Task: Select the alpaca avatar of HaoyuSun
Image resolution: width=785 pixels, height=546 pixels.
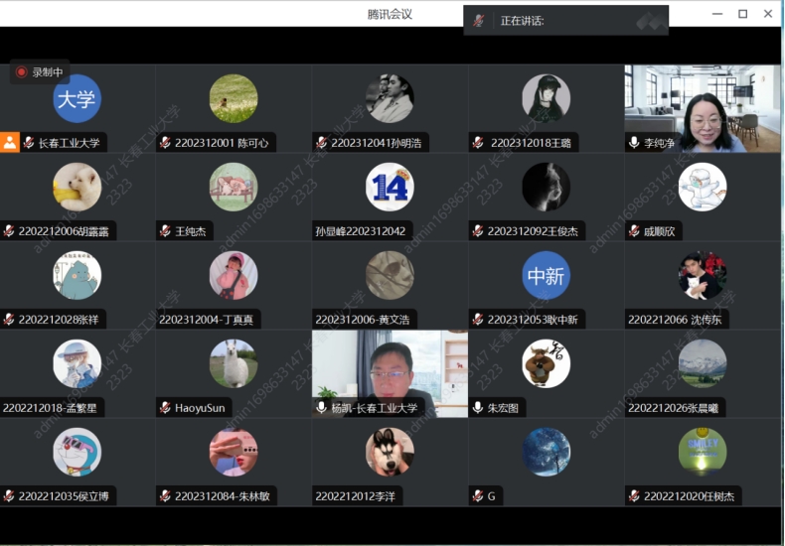Action: (234, 363)
